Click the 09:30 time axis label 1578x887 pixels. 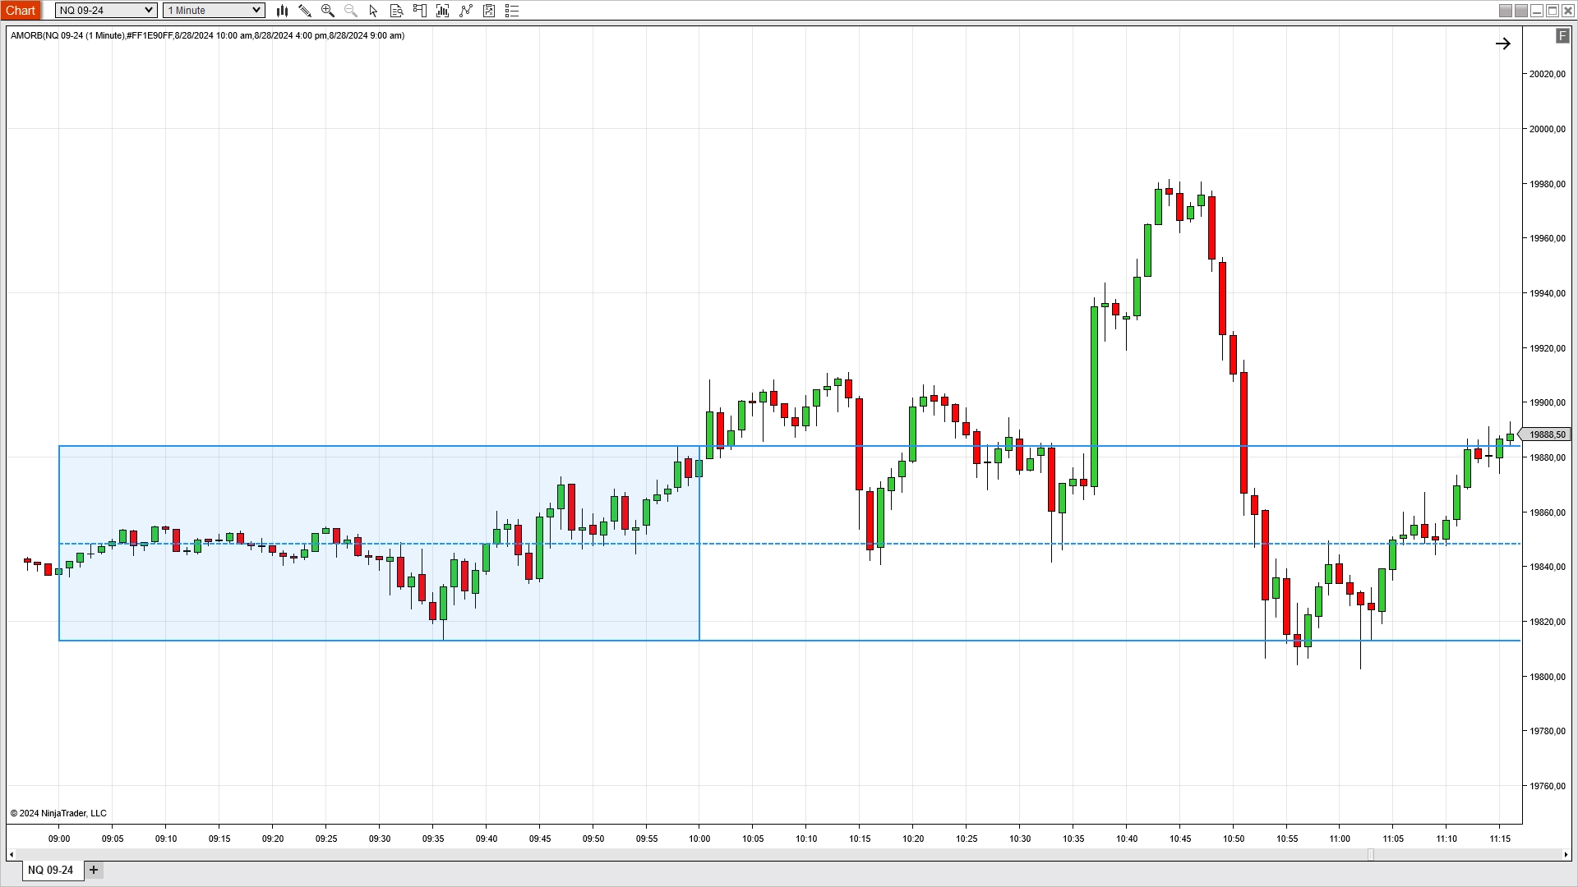(x=380, y=839)
